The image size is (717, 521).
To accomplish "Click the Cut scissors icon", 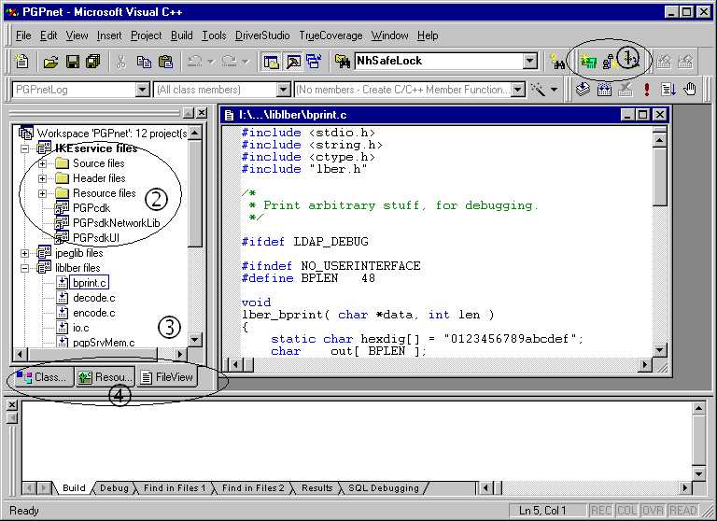I will [121, 62].
